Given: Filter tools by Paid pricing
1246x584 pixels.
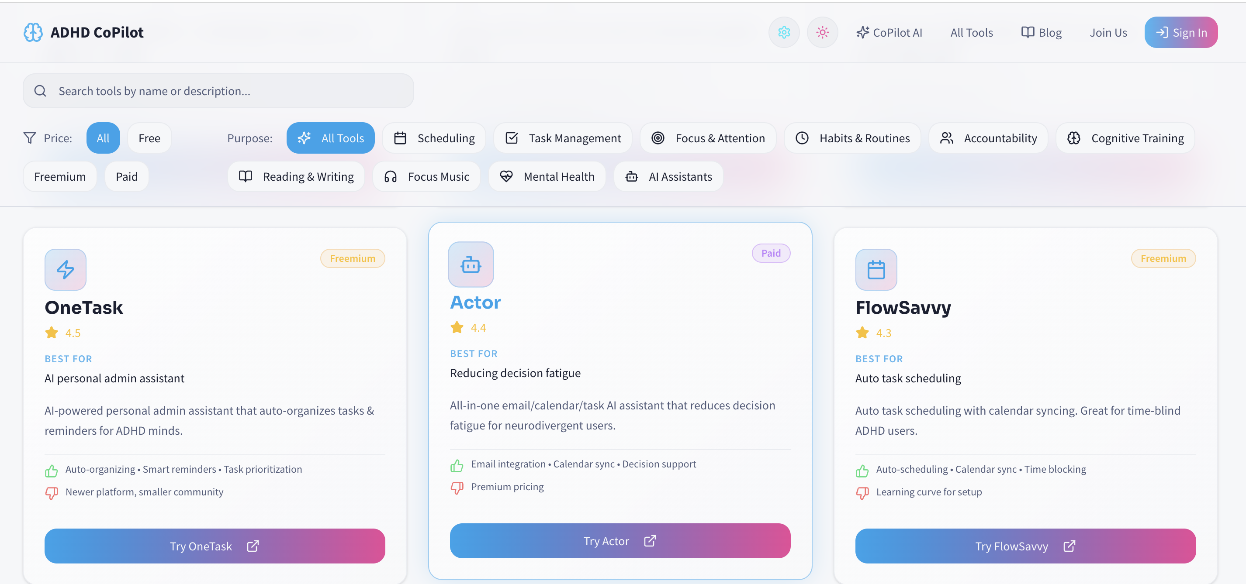Looking at the screenshot, I should tap(127, 177).
